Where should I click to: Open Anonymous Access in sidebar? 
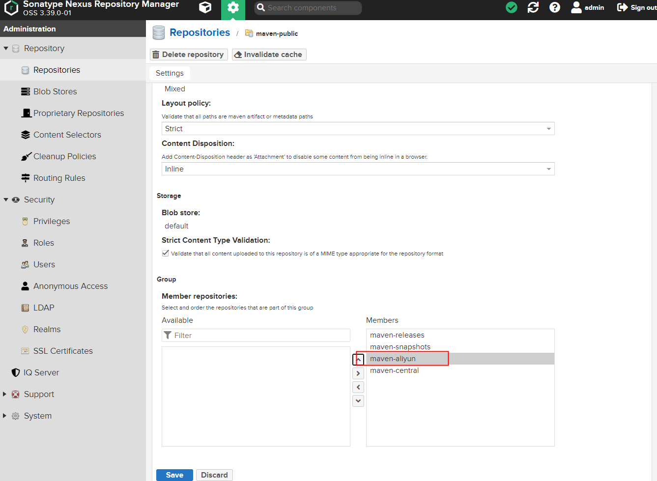tap(73, 286)
